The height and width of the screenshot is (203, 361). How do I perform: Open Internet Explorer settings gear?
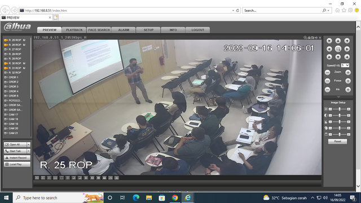click(x=350, y=10)
